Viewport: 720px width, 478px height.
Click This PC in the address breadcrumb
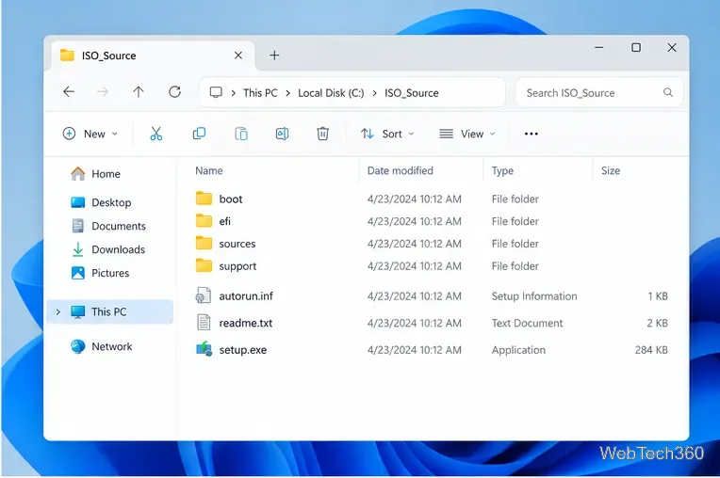[260, 93]
